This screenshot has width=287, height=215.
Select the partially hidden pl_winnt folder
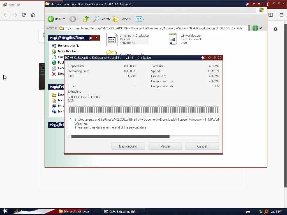click(x=112, y=53)
